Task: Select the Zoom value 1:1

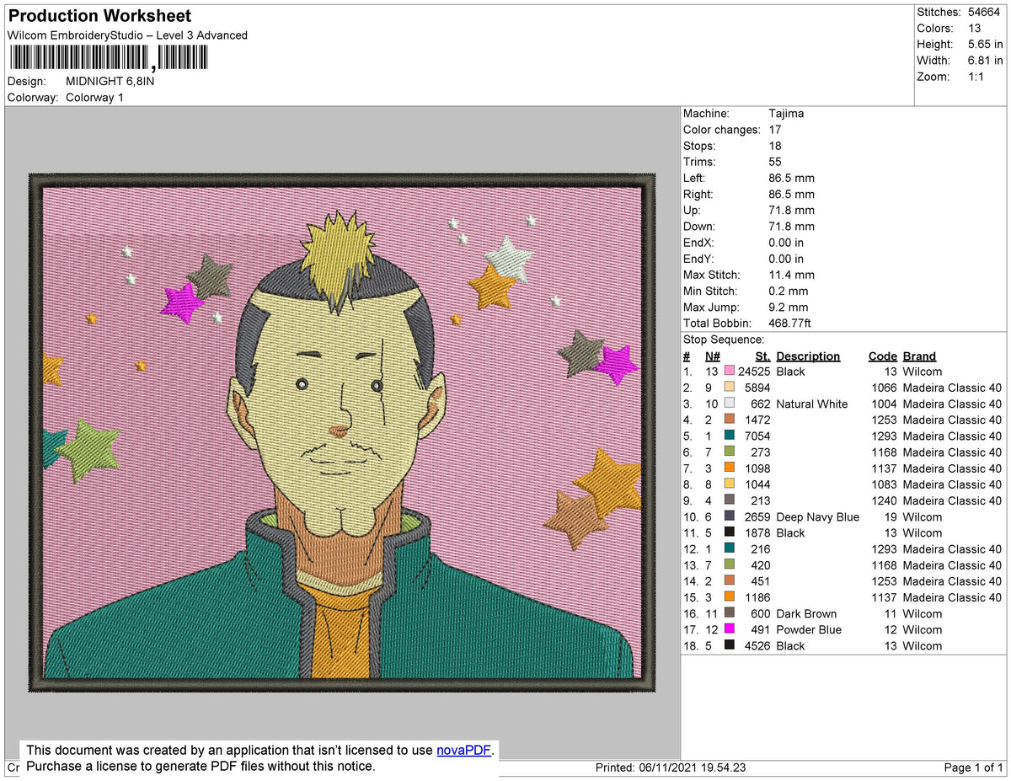Action: point(975,76)
